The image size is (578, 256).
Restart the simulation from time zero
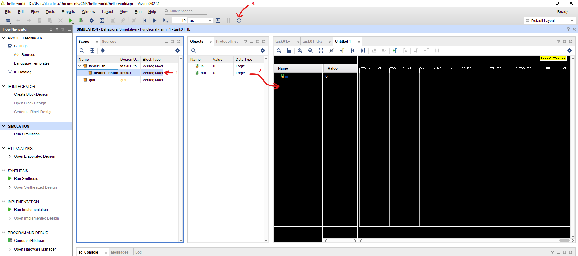click(x=144, y=20)
